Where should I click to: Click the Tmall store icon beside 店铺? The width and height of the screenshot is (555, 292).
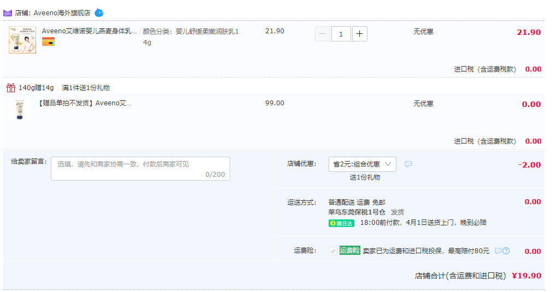pyautogui.click(x=8, y=13)
